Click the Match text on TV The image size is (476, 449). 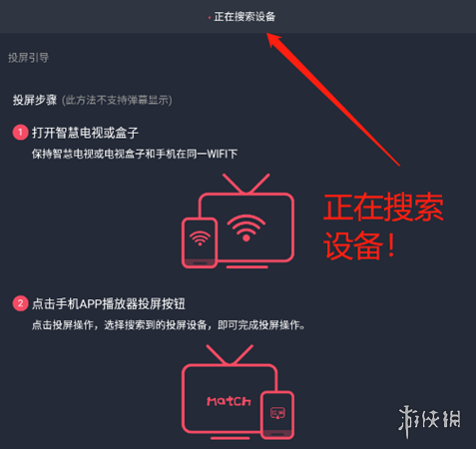pos(229,401)
